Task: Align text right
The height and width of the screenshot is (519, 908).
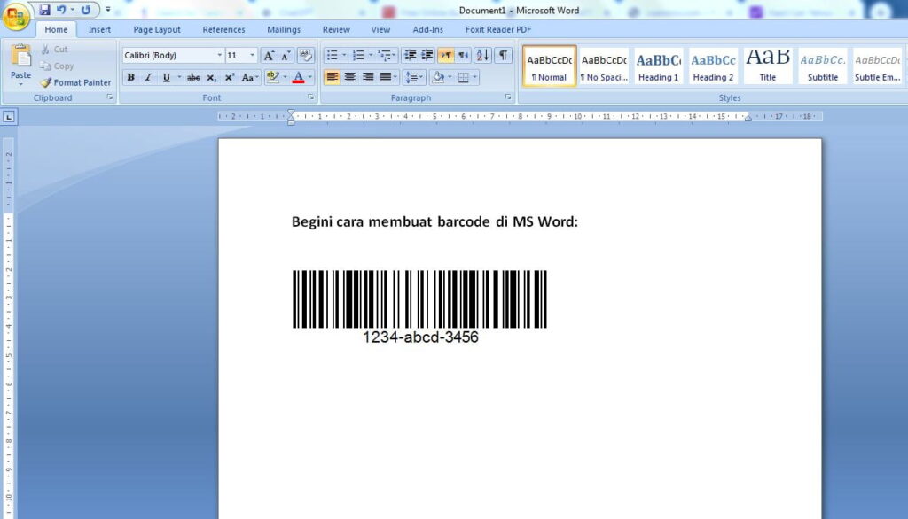Action: click(x=368, y=77)
